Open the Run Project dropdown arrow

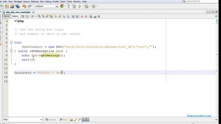(83, 6)
